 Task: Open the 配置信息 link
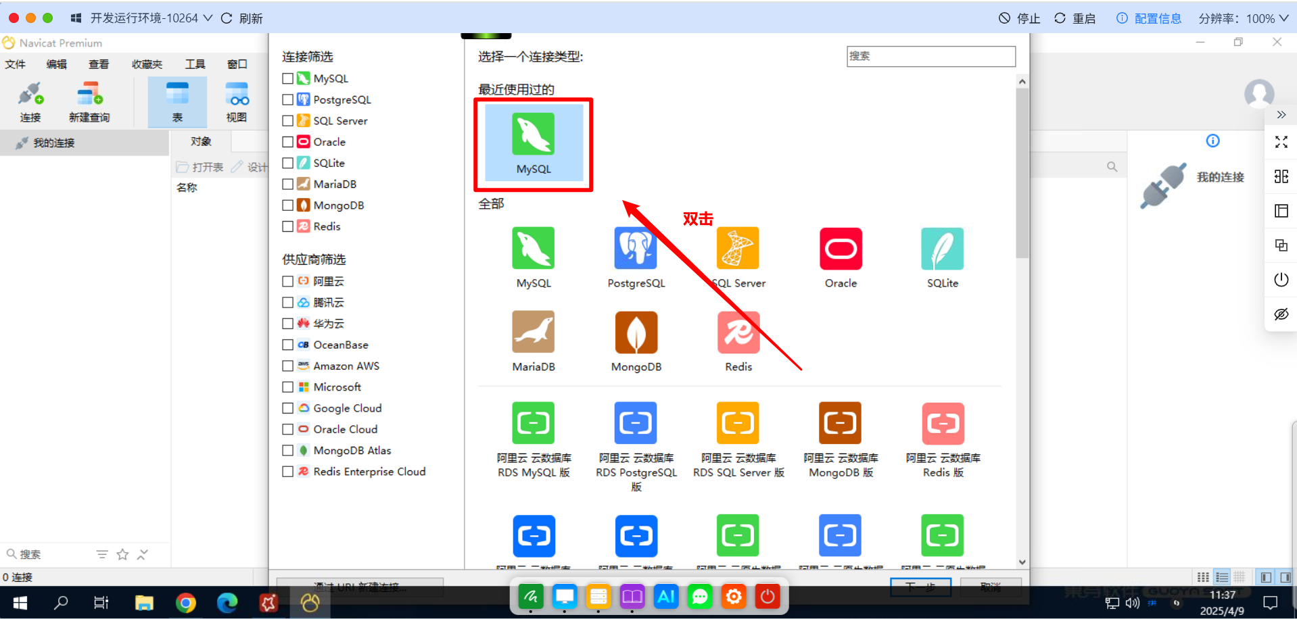1149,18
